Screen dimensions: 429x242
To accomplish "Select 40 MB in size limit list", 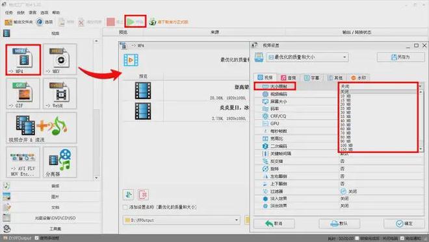I will pos(346,121).
